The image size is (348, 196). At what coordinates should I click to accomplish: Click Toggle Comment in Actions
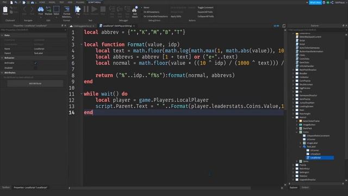(206, 7)
